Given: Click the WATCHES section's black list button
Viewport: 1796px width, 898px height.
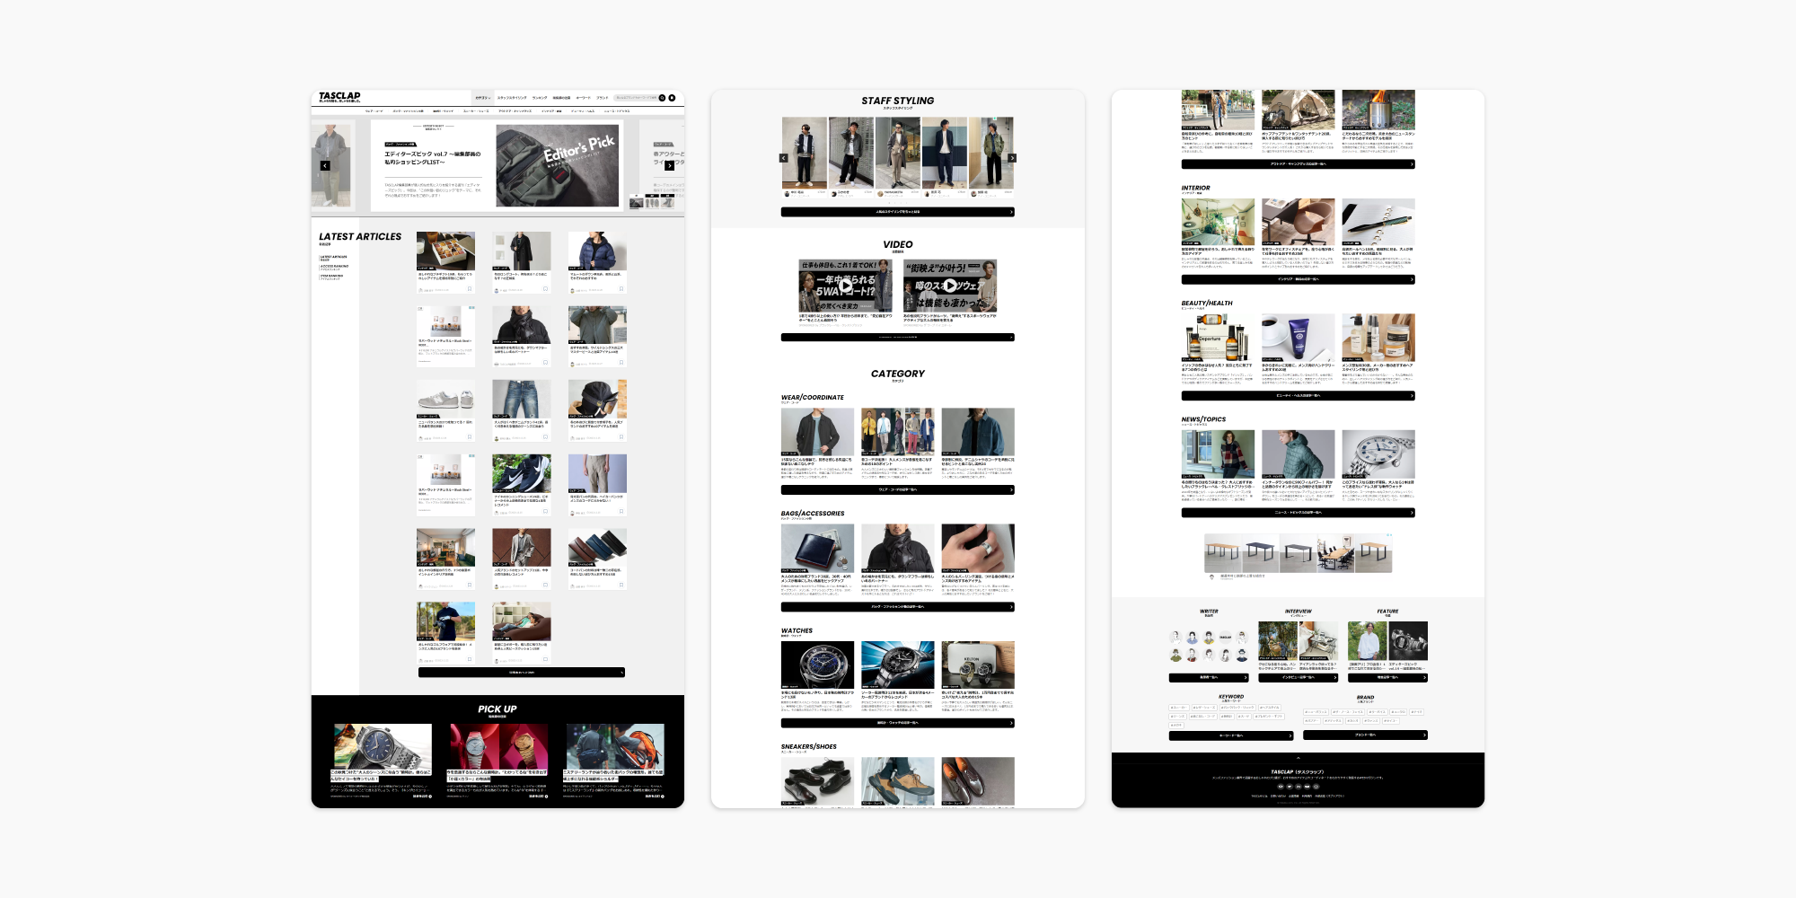Looking at the screenshot, I should pyautogui.click(x=898, y=723).
